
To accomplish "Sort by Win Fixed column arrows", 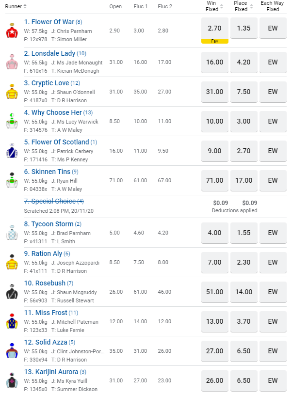I will point(222,6).
